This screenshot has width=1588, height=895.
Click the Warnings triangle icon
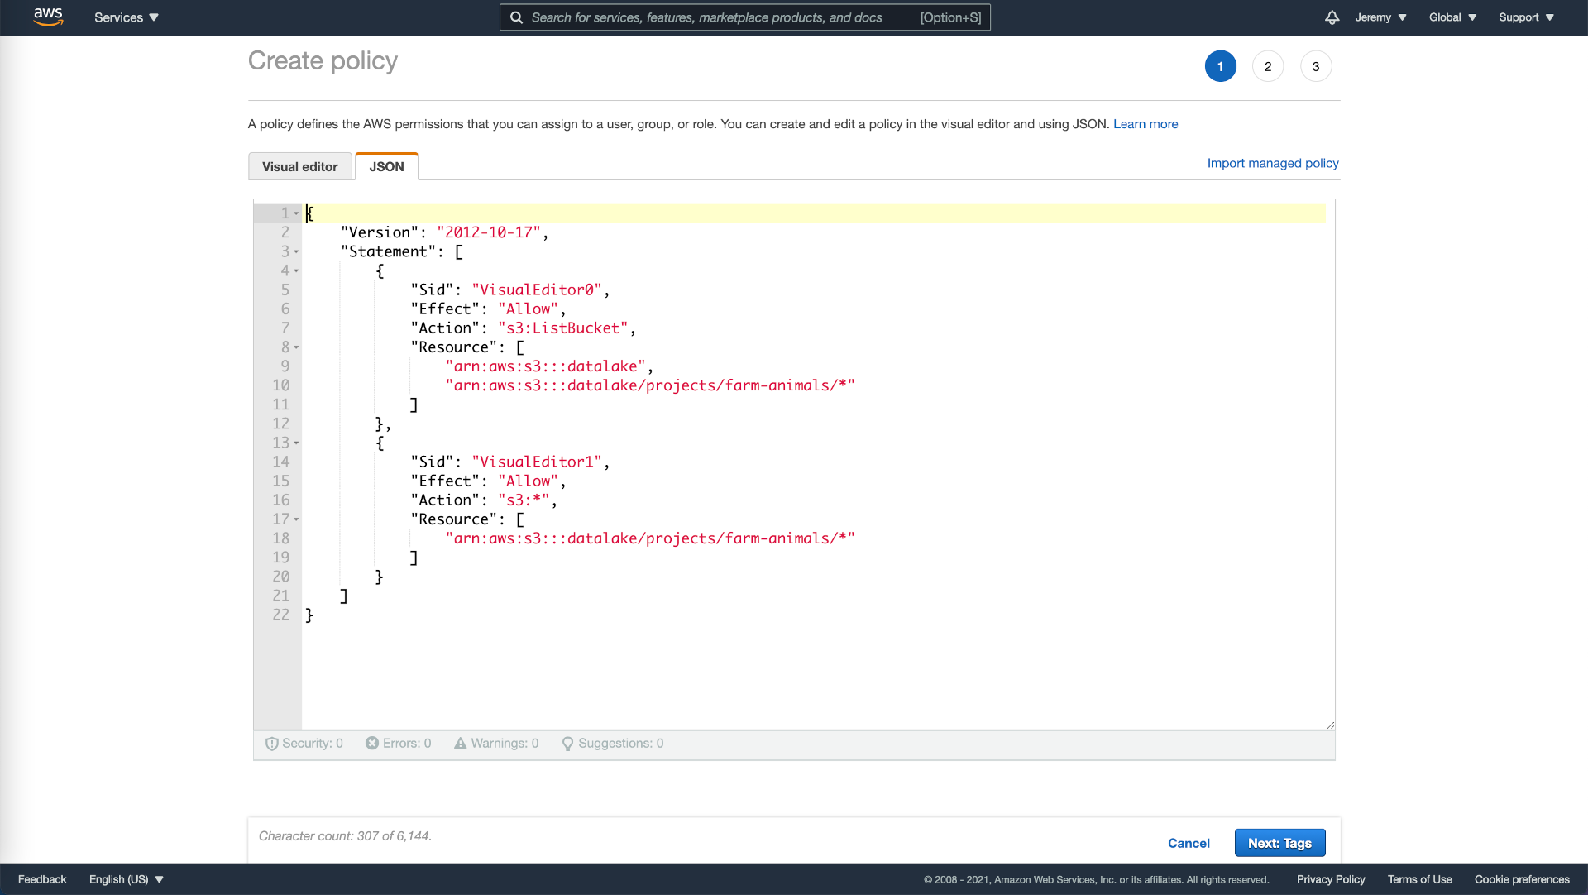pos(461,743)
